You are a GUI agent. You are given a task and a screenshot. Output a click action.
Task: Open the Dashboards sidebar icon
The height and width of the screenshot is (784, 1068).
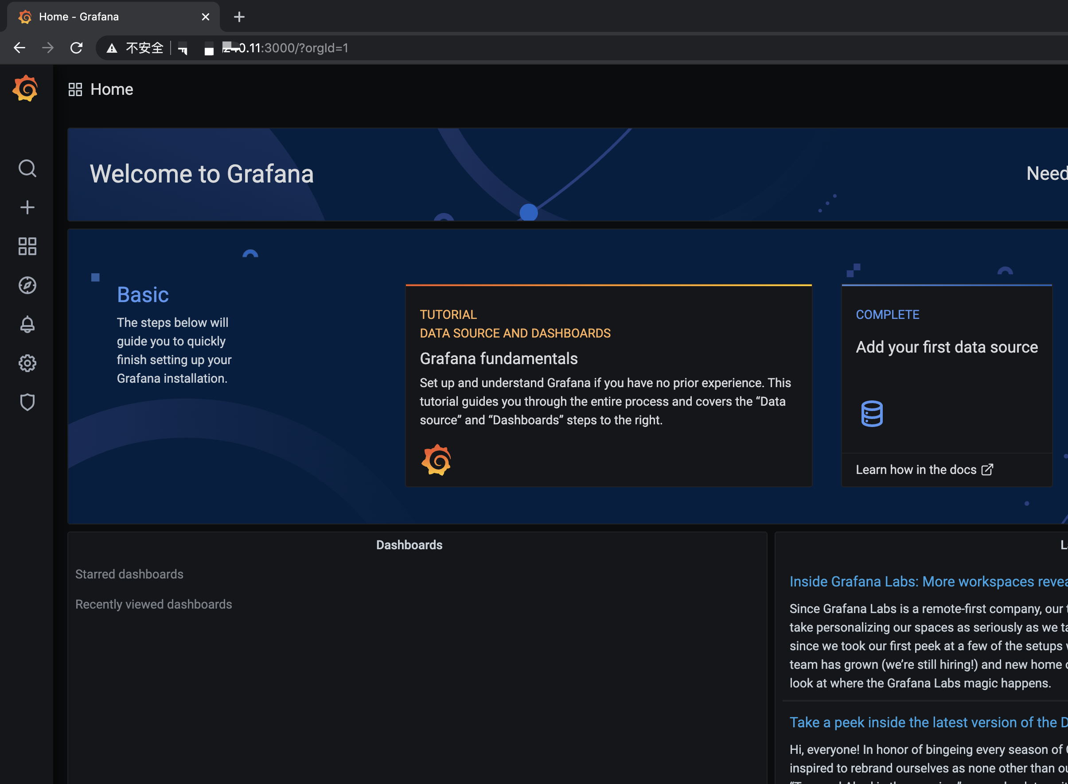27,246
